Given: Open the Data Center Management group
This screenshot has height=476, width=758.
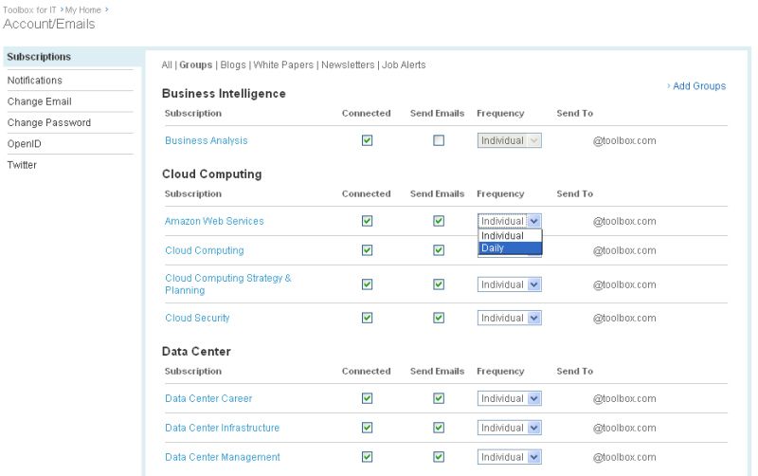Looking at the screenshot, I should pyautogui.click(x=223, y=457).
